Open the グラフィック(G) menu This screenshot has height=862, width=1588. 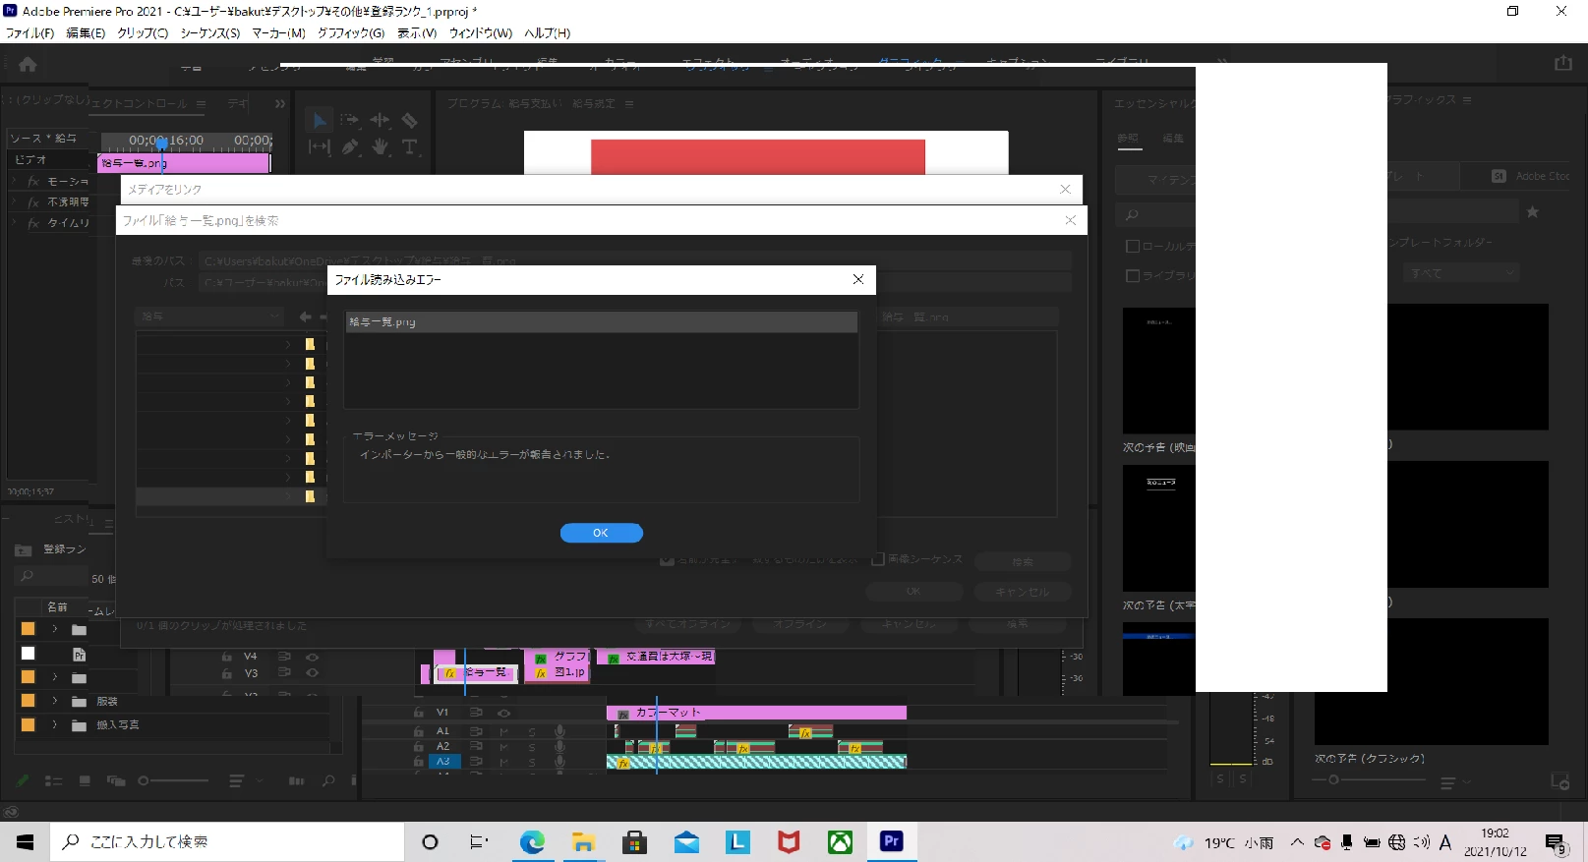click(351, 32)
